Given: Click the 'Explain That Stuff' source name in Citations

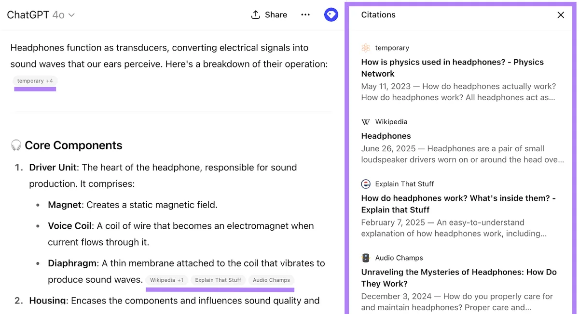Looking at the screenshot, I should pos(404,184).
